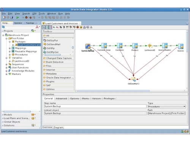Open the Run menu
The image size is (190, 142).
pyautogui.click(x=60, y=14)
